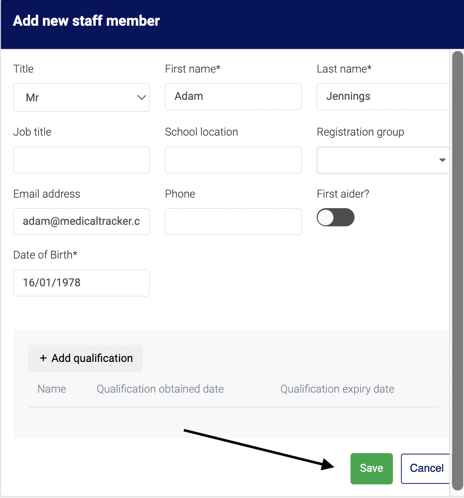Click the Add qualification button
464x498 pixels.
pos(85,358)
